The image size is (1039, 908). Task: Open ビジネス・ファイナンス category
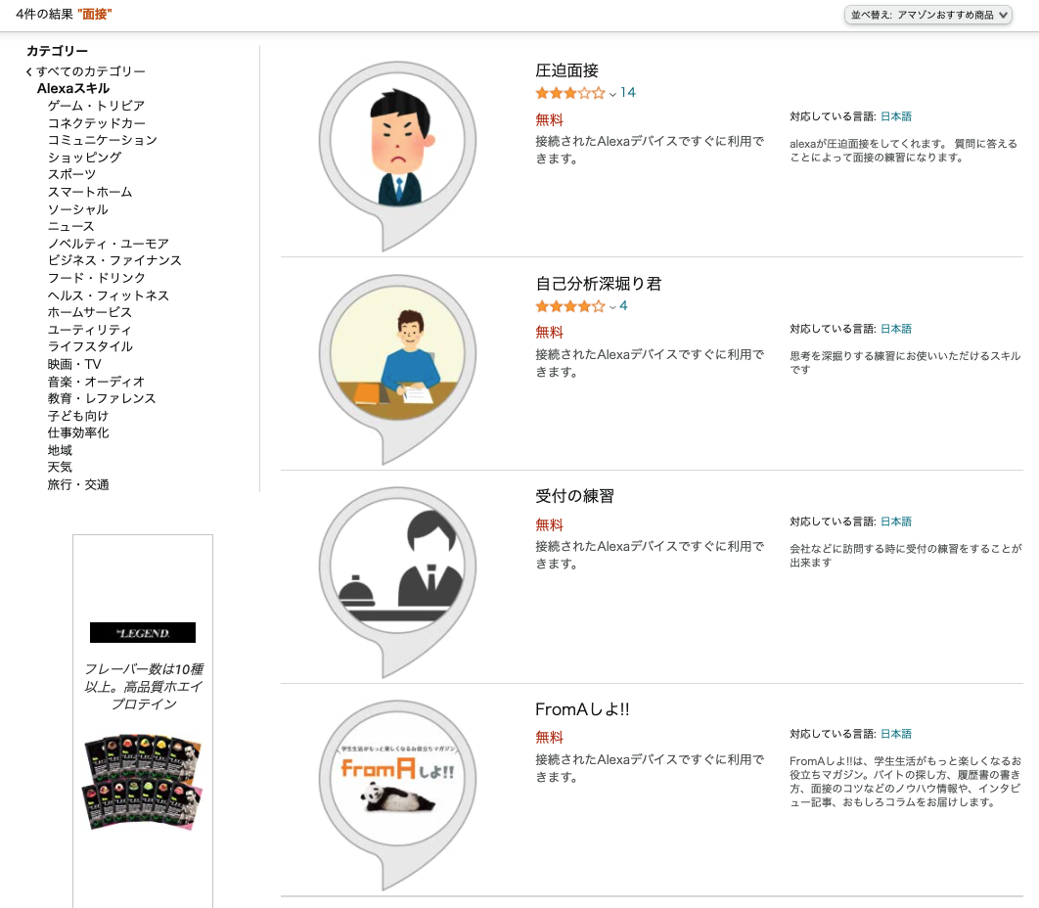[x=113, y=260]
